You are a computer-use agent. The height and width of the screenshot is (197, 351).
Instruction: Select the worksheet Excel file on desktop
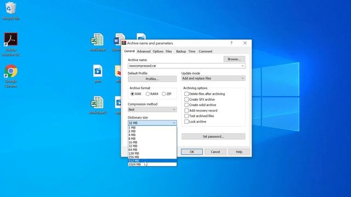point(98,43)
